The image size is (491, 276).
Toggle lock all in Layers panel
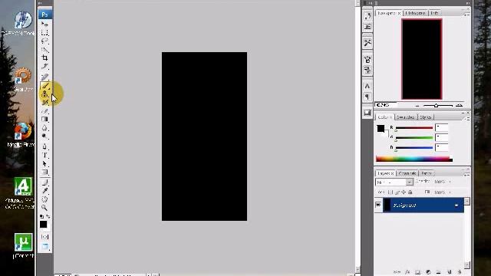point(410,192)
